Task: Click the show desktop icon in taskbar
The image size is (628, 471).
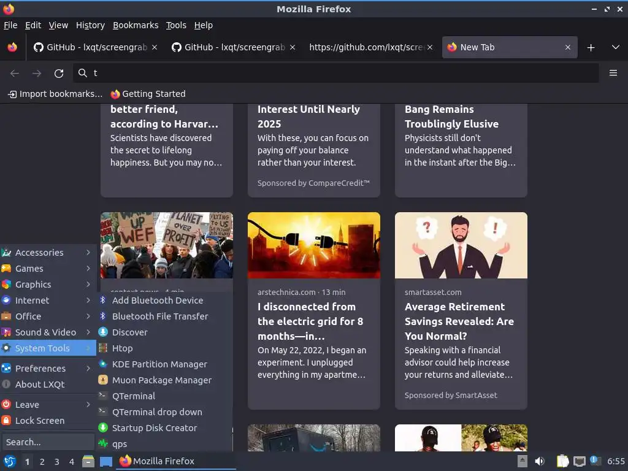Action: pyautogui.click(x=106, y=462)
